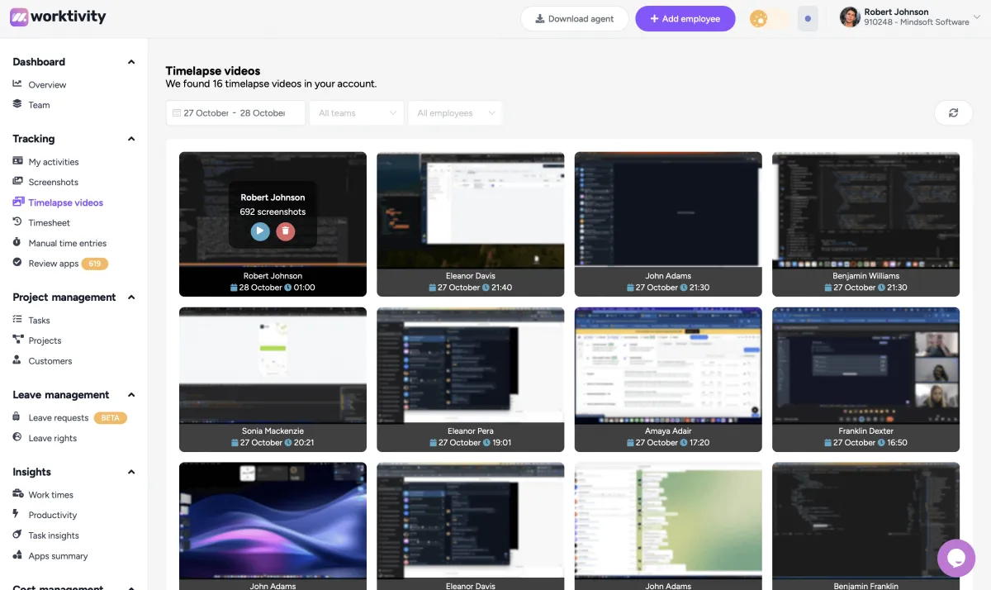The height and width of the screenshot is (590, 991).
Task: Click the Timelapse videos heading text
Action: coord(213,71)
